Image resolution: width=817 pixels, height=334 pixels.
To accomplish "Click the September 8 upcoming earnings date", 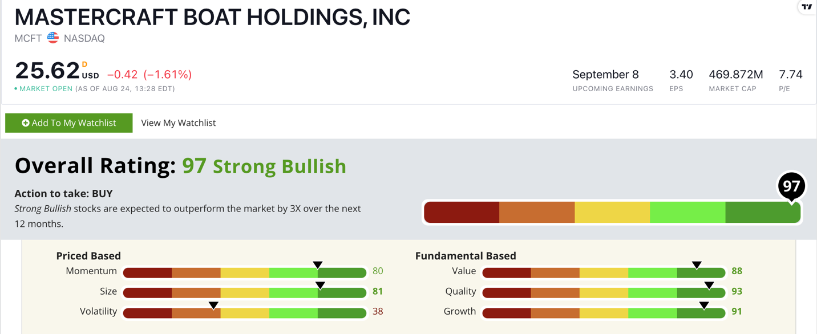I will pyautogui.click(x=605, y=75).
